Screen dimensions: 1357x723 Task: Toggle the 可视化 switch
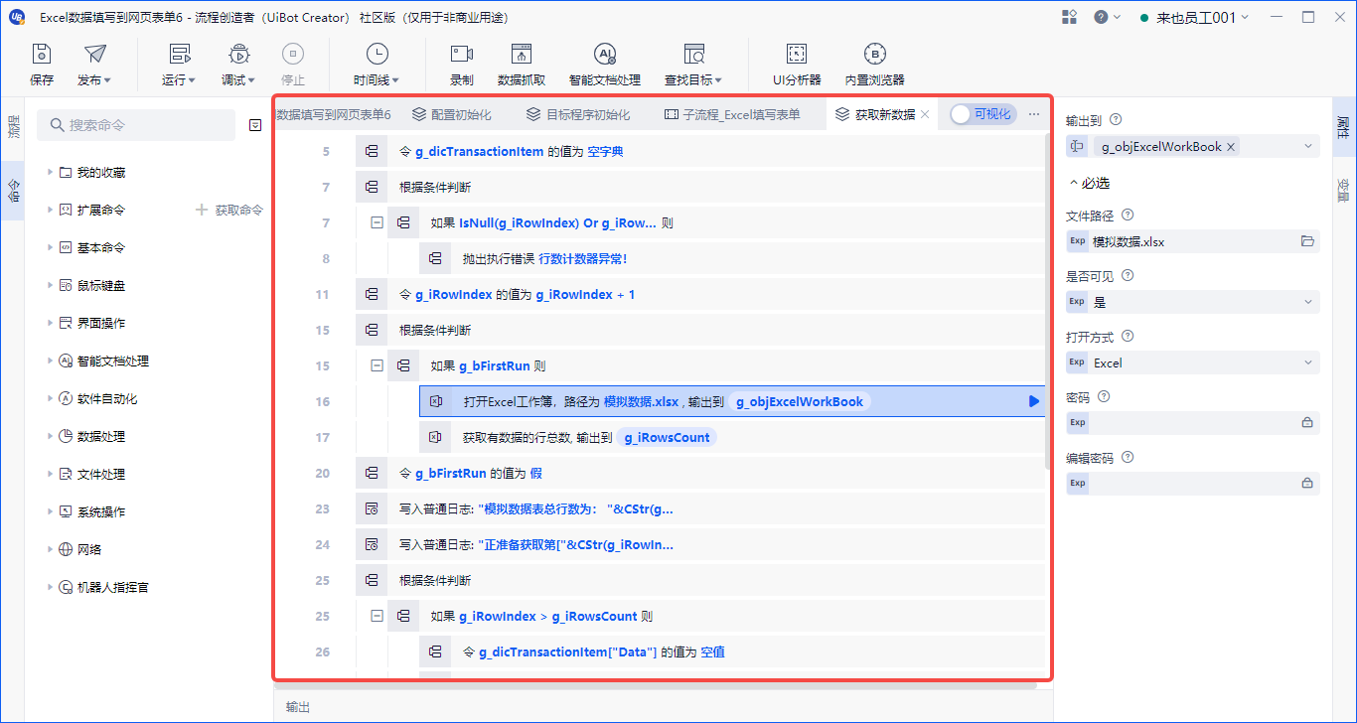coord(982,114)
